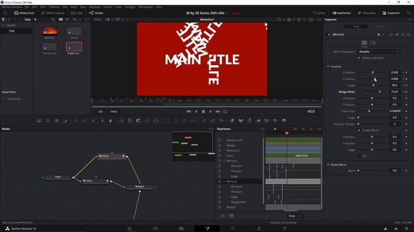
Task: Open the media pool search icon
Action: point(75,19)
